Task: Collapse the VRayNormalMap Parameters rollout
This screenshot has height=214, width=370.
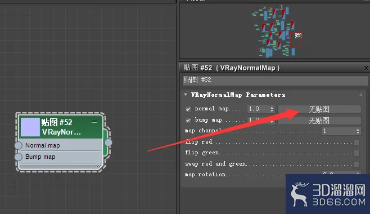Action: tap(186, 95)
